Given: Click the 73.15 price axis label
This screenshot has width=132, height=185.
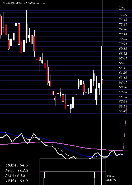Looking at the screenshot, I should click(x=123, y=34).
